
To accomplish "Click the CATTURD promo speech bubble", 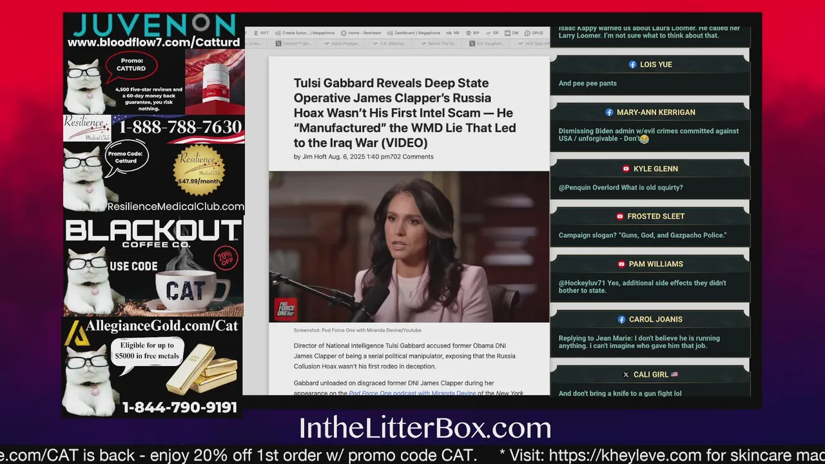I will pyautogui.click(x=131, y=64).
